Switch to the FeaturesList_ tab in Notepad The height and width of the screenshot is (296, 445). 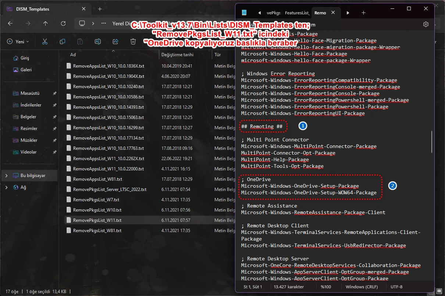click(x=296, y=12)
